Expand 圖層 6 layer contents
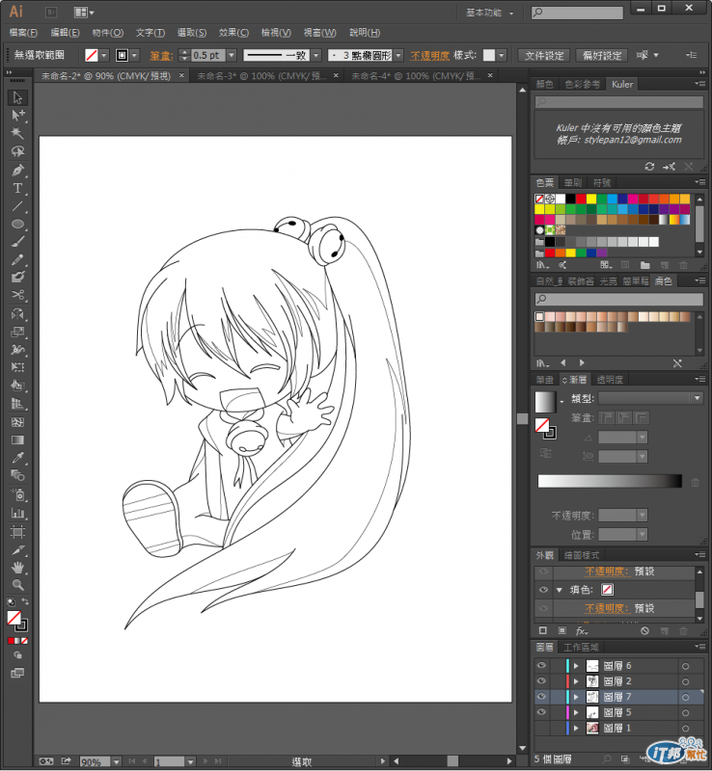The width and height of the screenshot is (712, 771). 576,666
